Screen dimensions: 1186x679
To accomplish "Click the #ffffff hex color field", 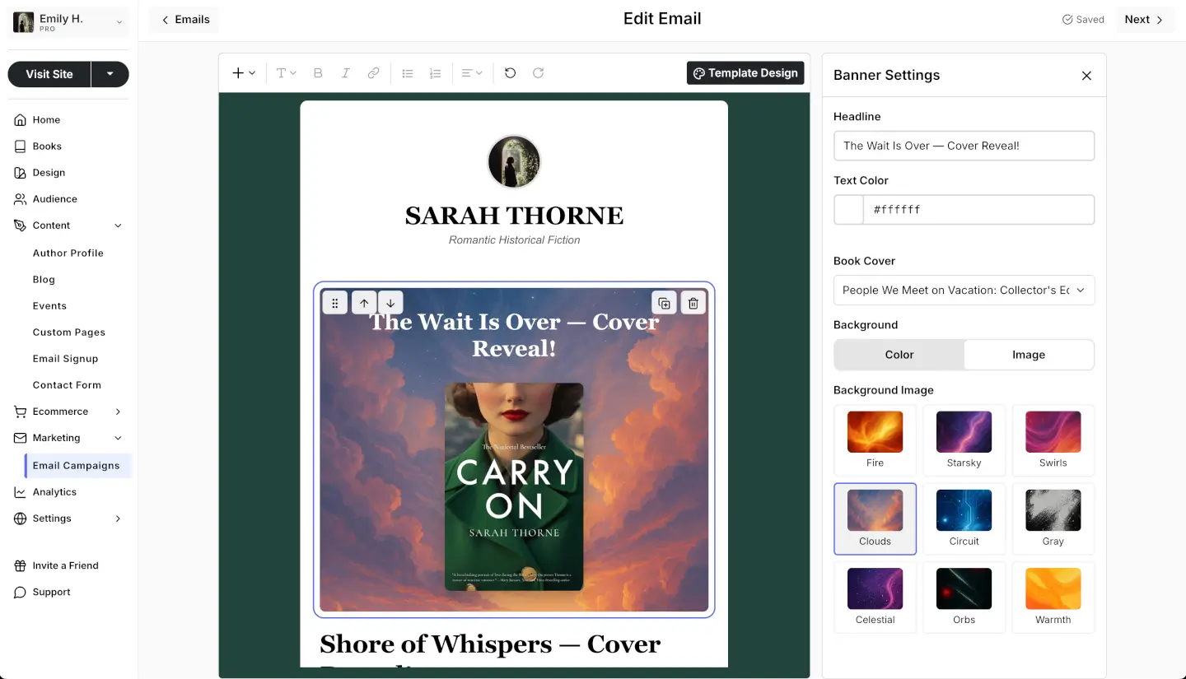I will pos(978,210).
